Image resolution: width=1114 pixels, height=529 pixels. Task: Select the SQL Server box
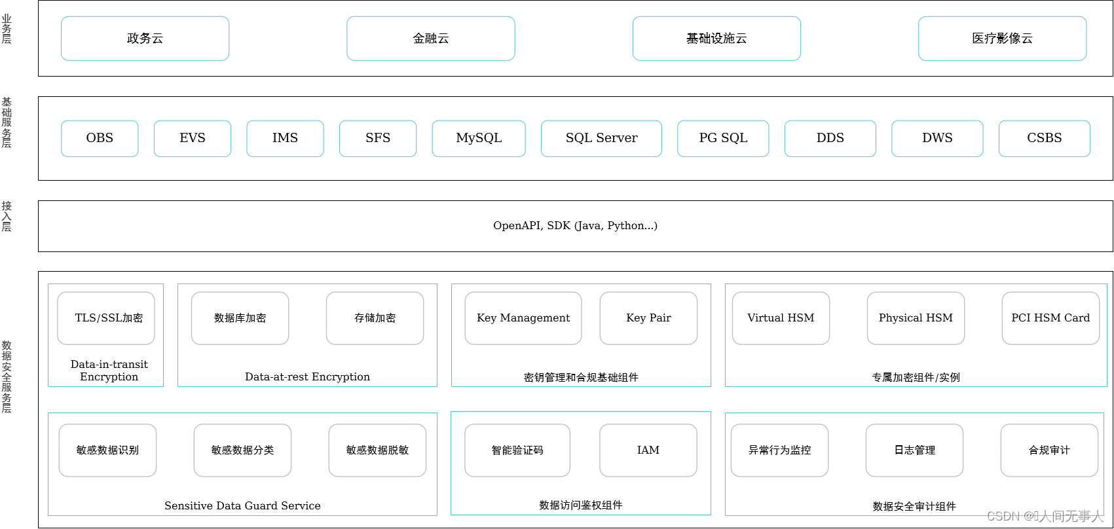[601, 138]
